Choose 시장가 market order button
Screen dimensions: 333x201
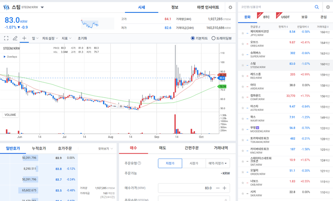(x=194, y=163)
